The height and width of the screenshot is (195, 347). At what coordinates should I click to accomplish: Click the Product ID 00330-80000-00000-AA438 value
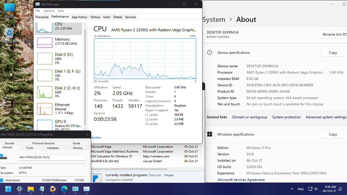(268, 92)
